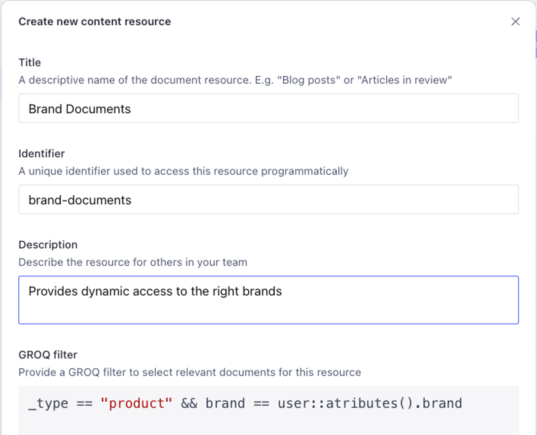Click the Identifier field containing brand-documents

(268, 199)
